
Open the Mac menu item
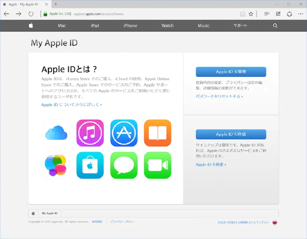(x=62, y=26)
